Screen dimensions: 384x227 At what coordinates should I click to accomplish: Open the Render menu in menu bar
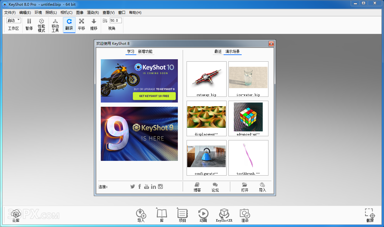(93, 13)
